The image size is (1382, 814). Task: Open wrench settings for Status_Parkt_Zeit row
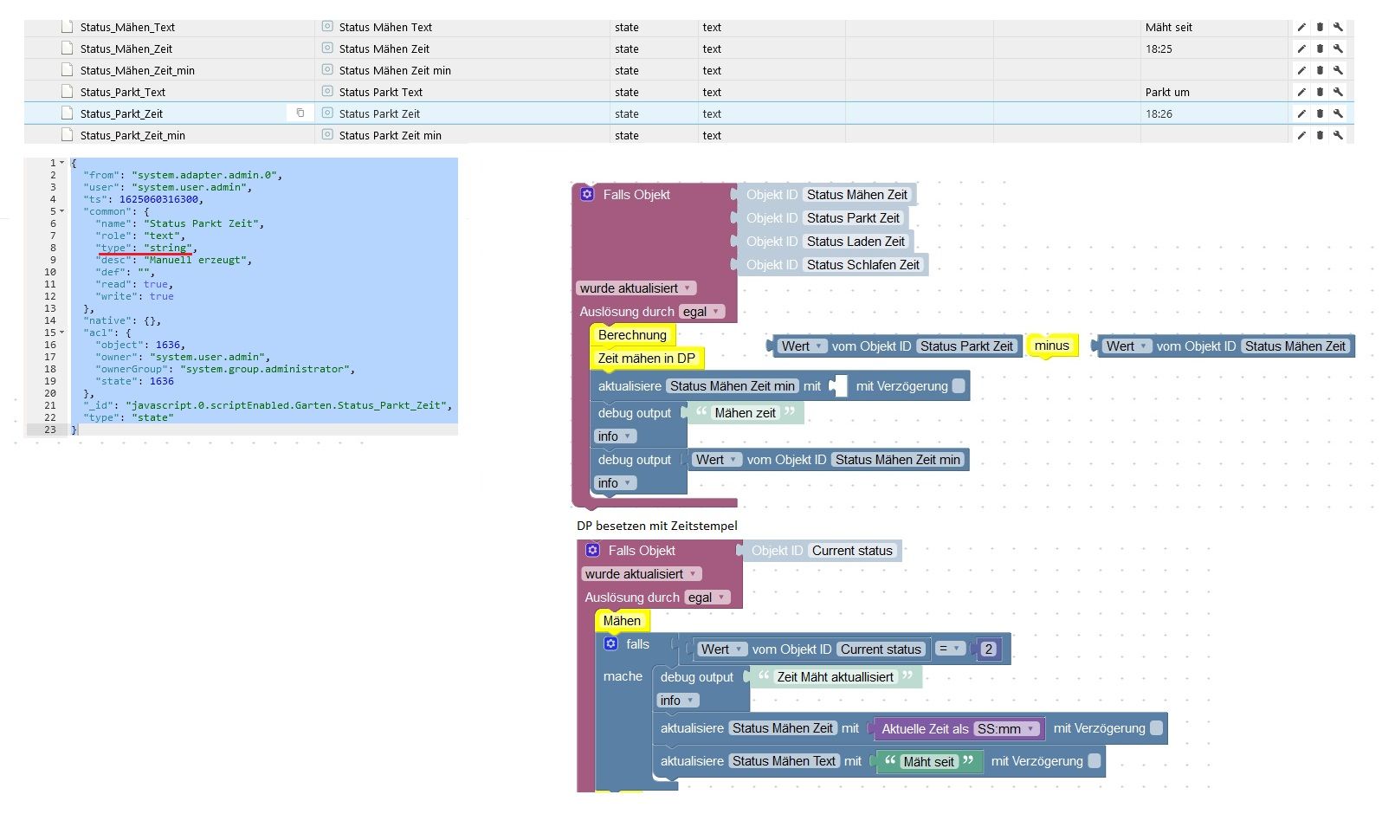(x=1338, y=113)
